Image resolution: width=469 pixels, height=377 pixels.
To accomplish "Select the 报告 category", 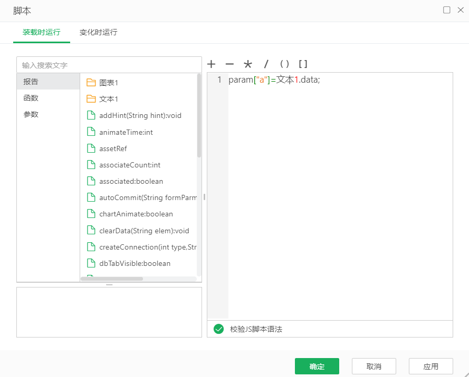I will [x=31, y=82].
